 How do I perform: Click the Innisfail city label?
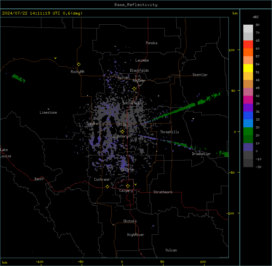click(131, 103)
